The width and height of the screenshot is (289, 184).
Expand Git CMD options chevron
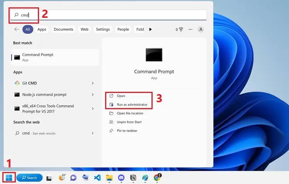[x=93, y=83]
